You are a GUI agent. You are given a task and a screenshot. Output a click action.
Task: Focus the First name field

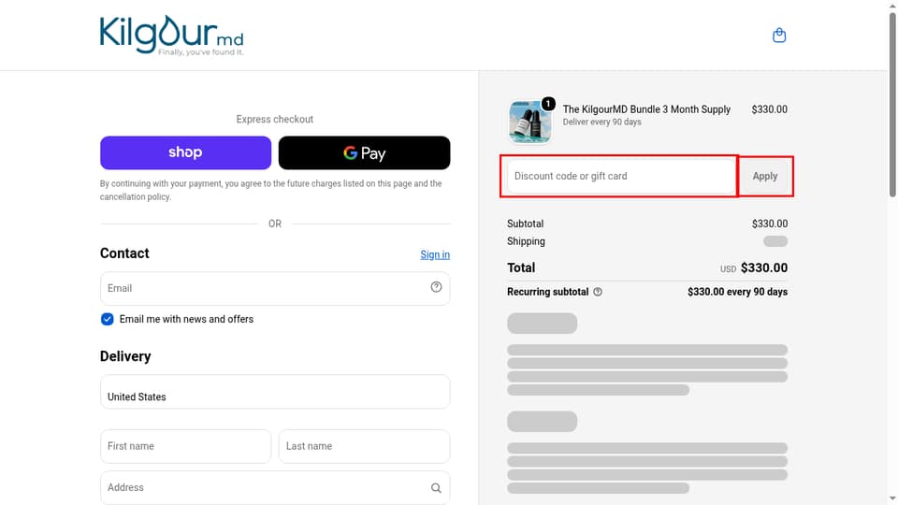[185, 447]
